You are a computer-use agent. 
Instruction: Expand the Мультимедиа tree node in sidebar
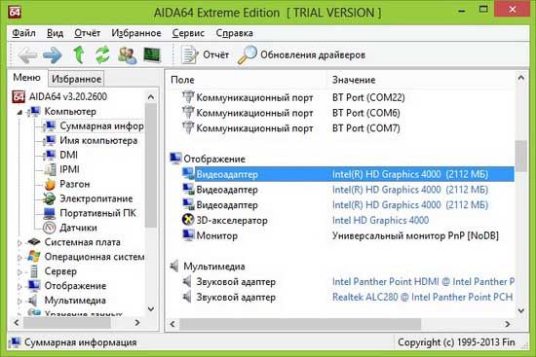point(19,302)
